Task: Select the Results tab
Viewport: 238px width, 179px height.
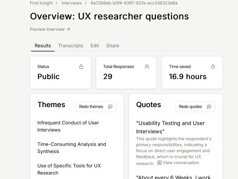Action: click(43, 46)
